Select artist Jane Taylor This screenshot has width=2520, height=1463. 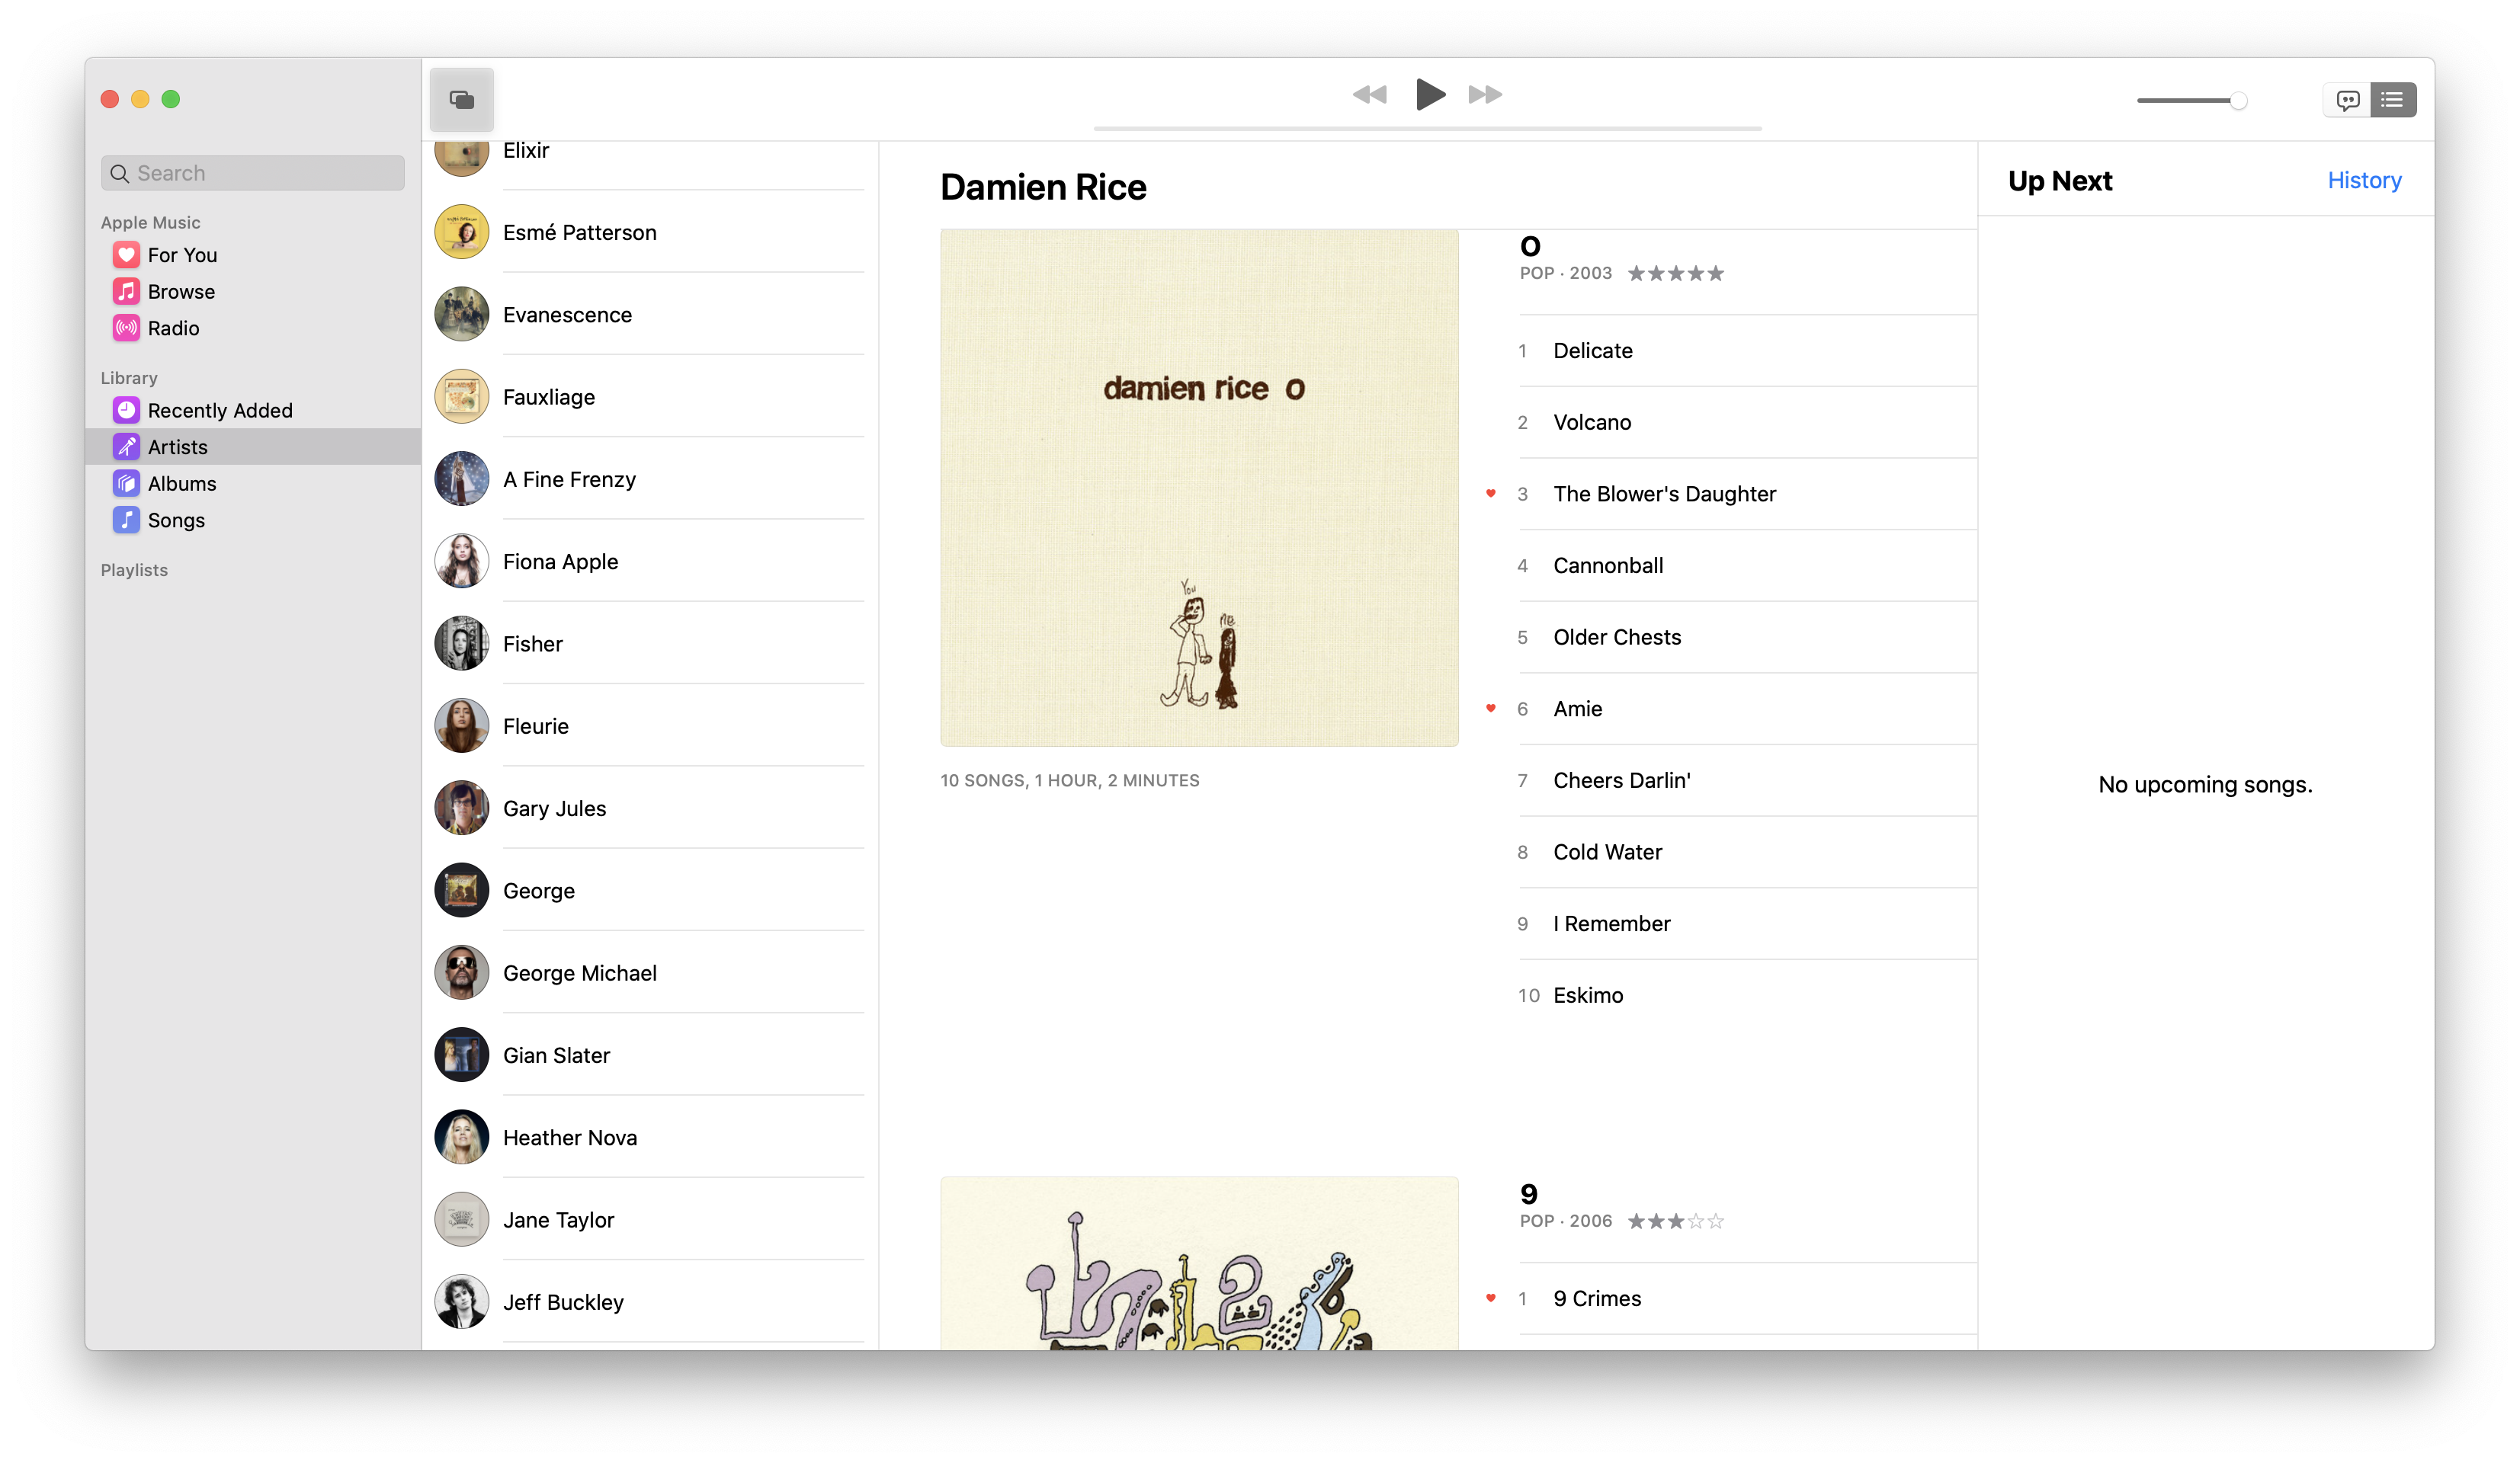point(649,1220)
